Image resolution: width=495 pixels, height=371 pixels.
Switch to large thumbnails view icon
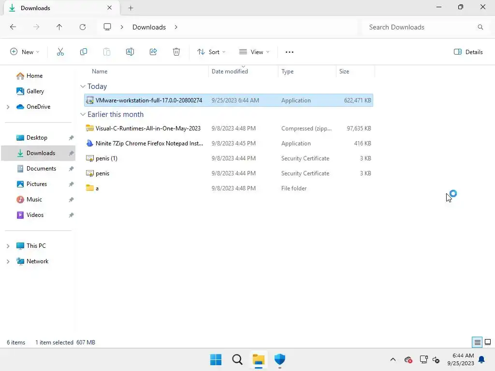click(x=488, y=342)
